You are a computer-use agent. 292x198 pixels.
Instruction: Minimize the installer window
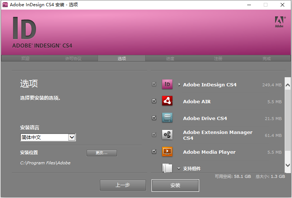click(x=249, y=5)
